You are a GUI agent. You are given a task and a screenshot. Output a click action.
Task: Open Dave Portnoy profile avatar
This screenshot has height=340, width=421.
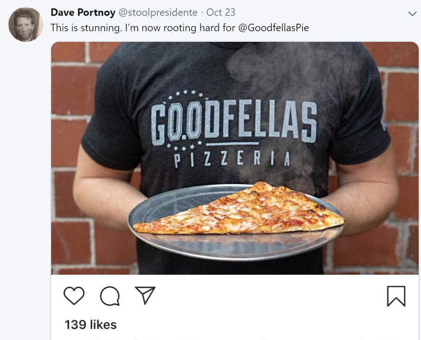point(26,25)
